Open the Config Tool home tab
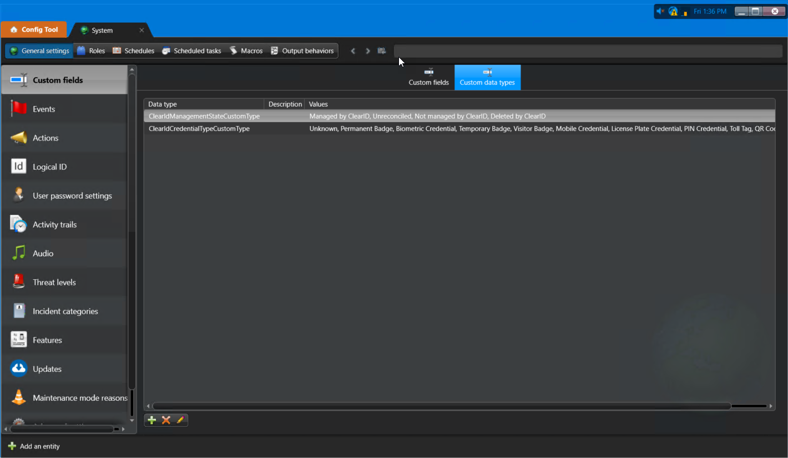Screen dimensions: 788x458 [34, 29]
